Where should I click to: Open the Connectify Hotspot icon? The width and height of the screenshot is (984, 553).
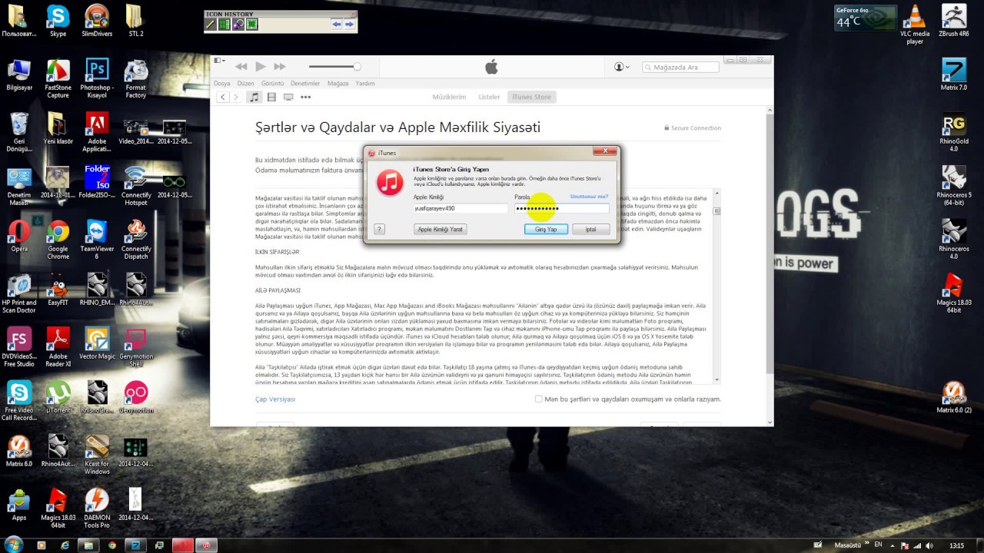135,185
